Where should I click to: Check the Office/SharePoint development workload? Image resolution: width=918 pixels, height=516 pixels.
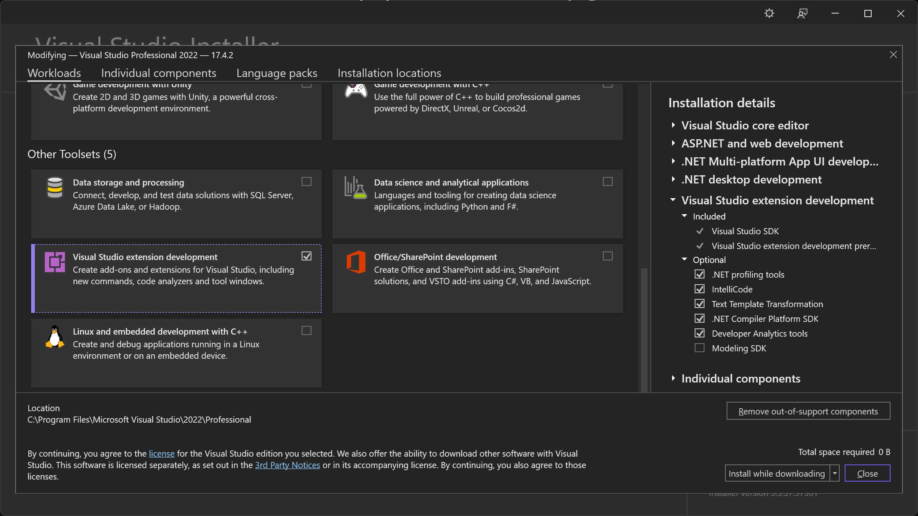coord(608,256)
